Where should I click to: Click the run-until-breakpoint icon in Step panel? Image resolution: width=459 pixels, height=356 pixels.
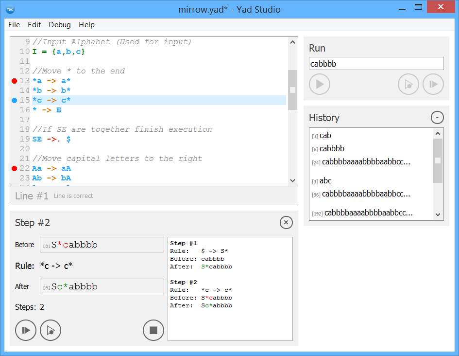(x=50, y=330)
